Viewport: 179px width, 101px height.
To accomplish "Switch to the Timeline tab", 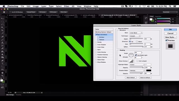I will coord(18,95).
